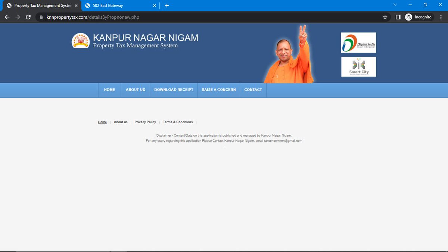Open a new tab with plus icon
Viewport: 448px width, 252px height.
167,6
